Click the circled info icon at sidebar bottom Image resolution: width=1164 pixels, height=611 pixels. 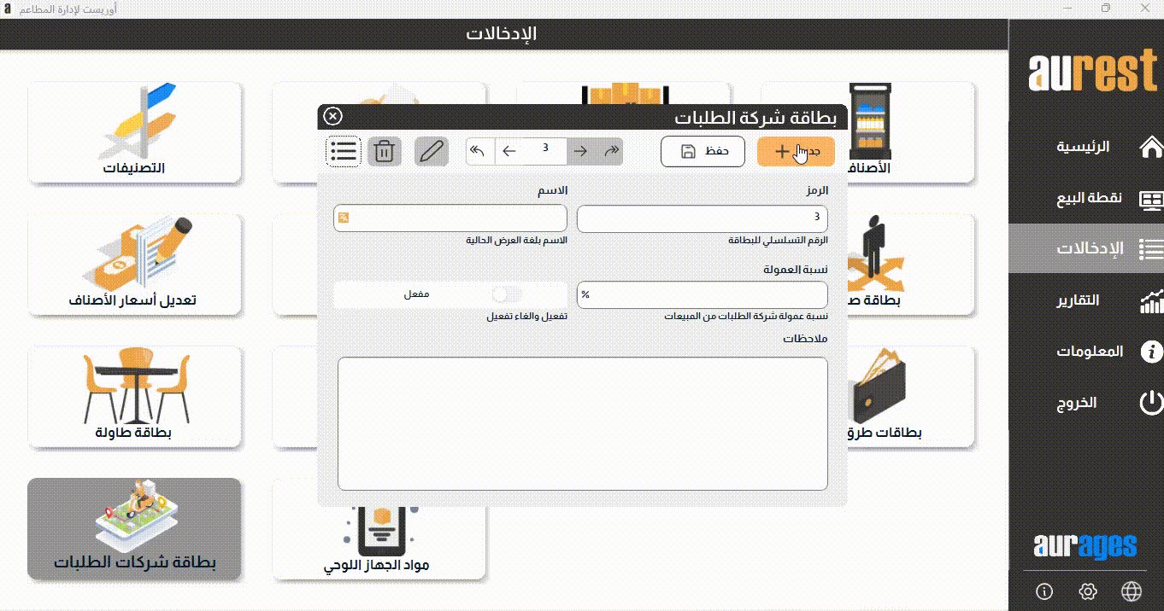(x=1043, y=591)
